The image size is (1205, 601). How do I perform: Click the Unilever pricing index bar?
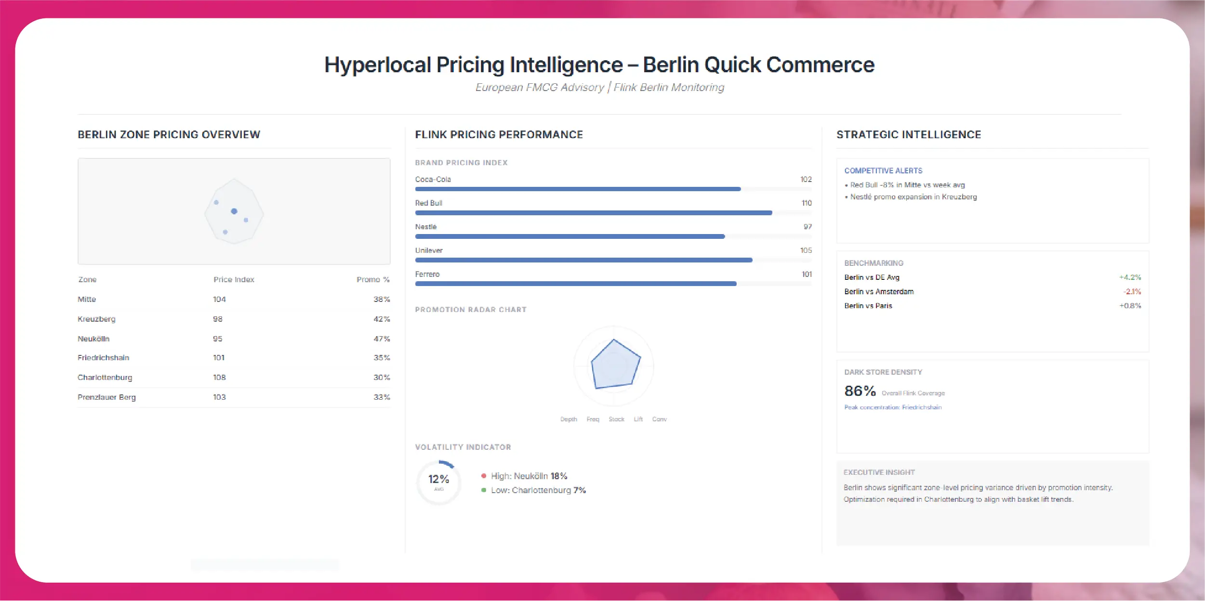pyautogui.click(x=583, y=260)
